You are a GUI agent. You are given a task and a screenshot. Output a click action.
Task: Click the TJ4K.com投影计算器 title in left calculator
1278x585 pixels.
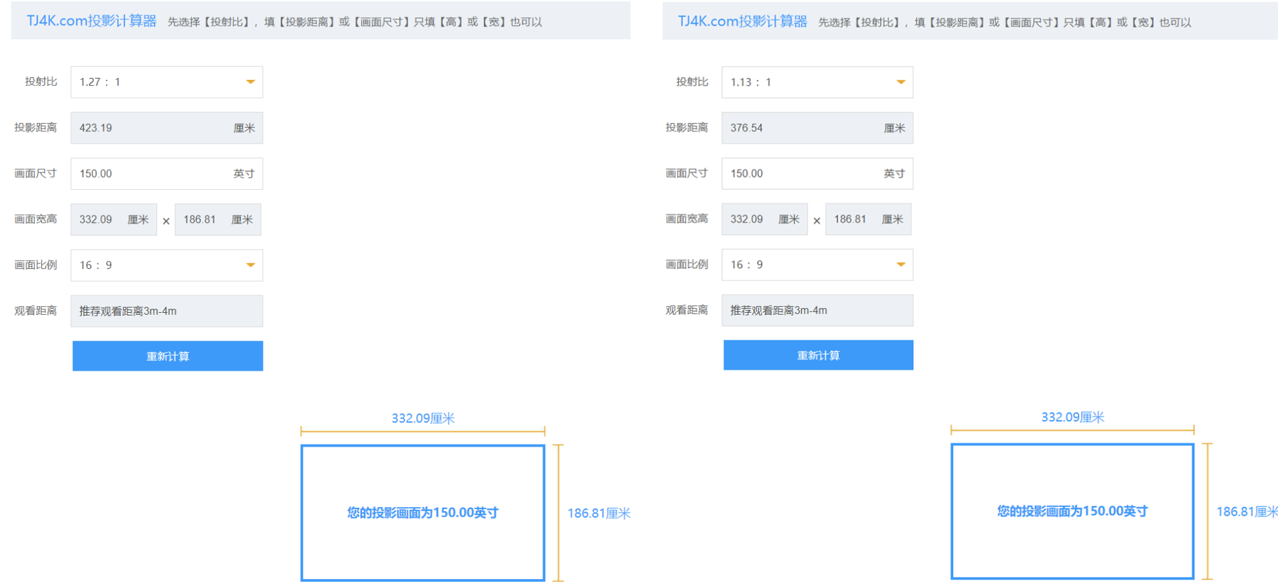(x=92, y=21)
